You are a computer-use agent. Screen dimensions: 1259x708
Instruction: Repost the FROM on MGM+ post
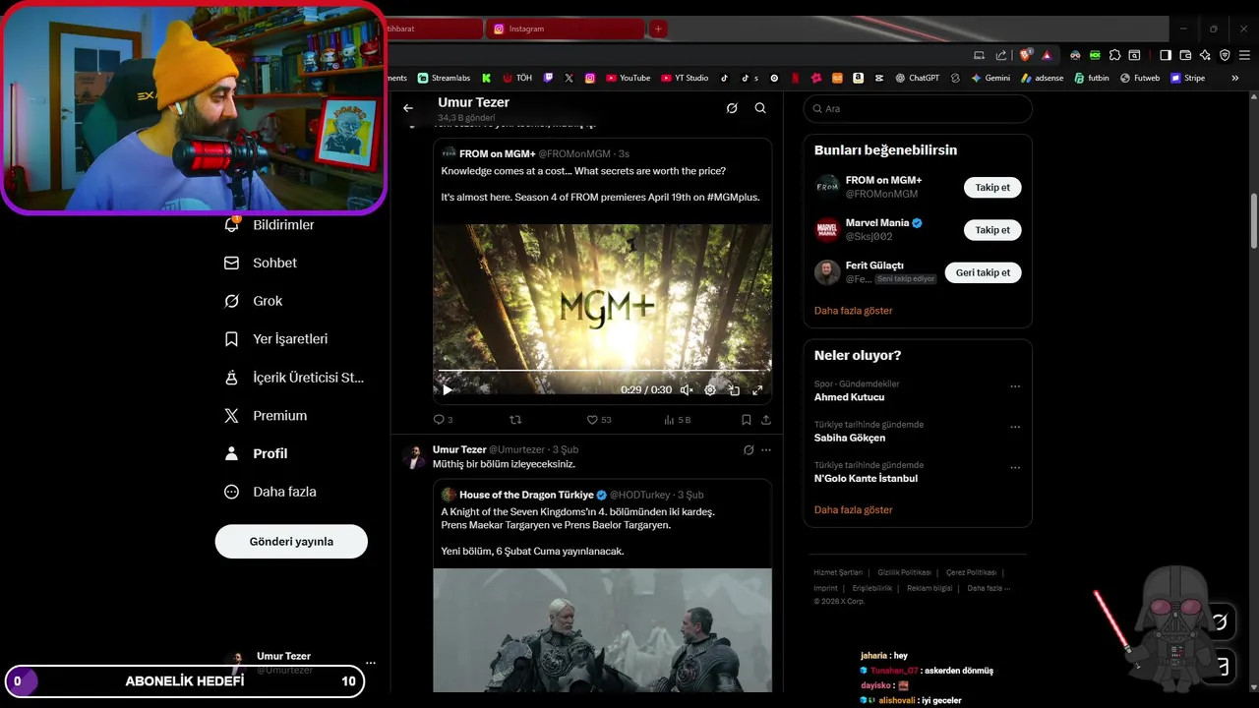514,420
